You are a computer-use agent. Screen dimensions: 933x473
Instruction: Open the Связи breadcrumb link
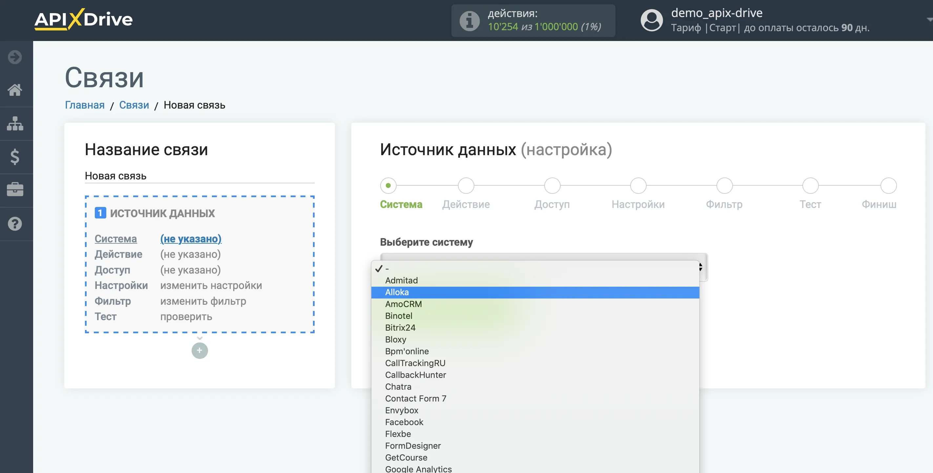click(x=134, y=105)
